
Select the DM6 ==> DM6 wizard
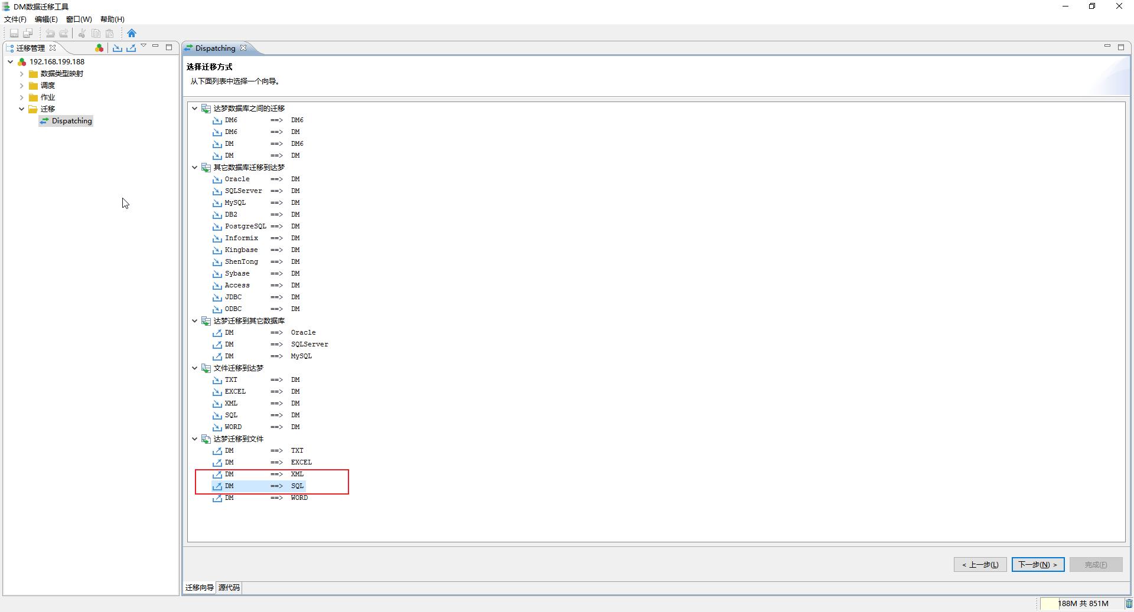(258, 120)
